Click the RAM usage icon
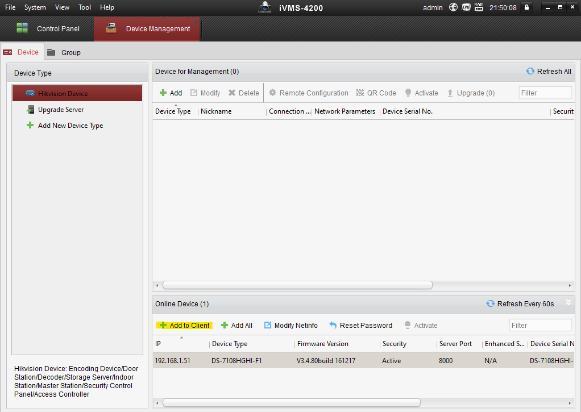Screen dimensions: 581x412 pos(479,7)
